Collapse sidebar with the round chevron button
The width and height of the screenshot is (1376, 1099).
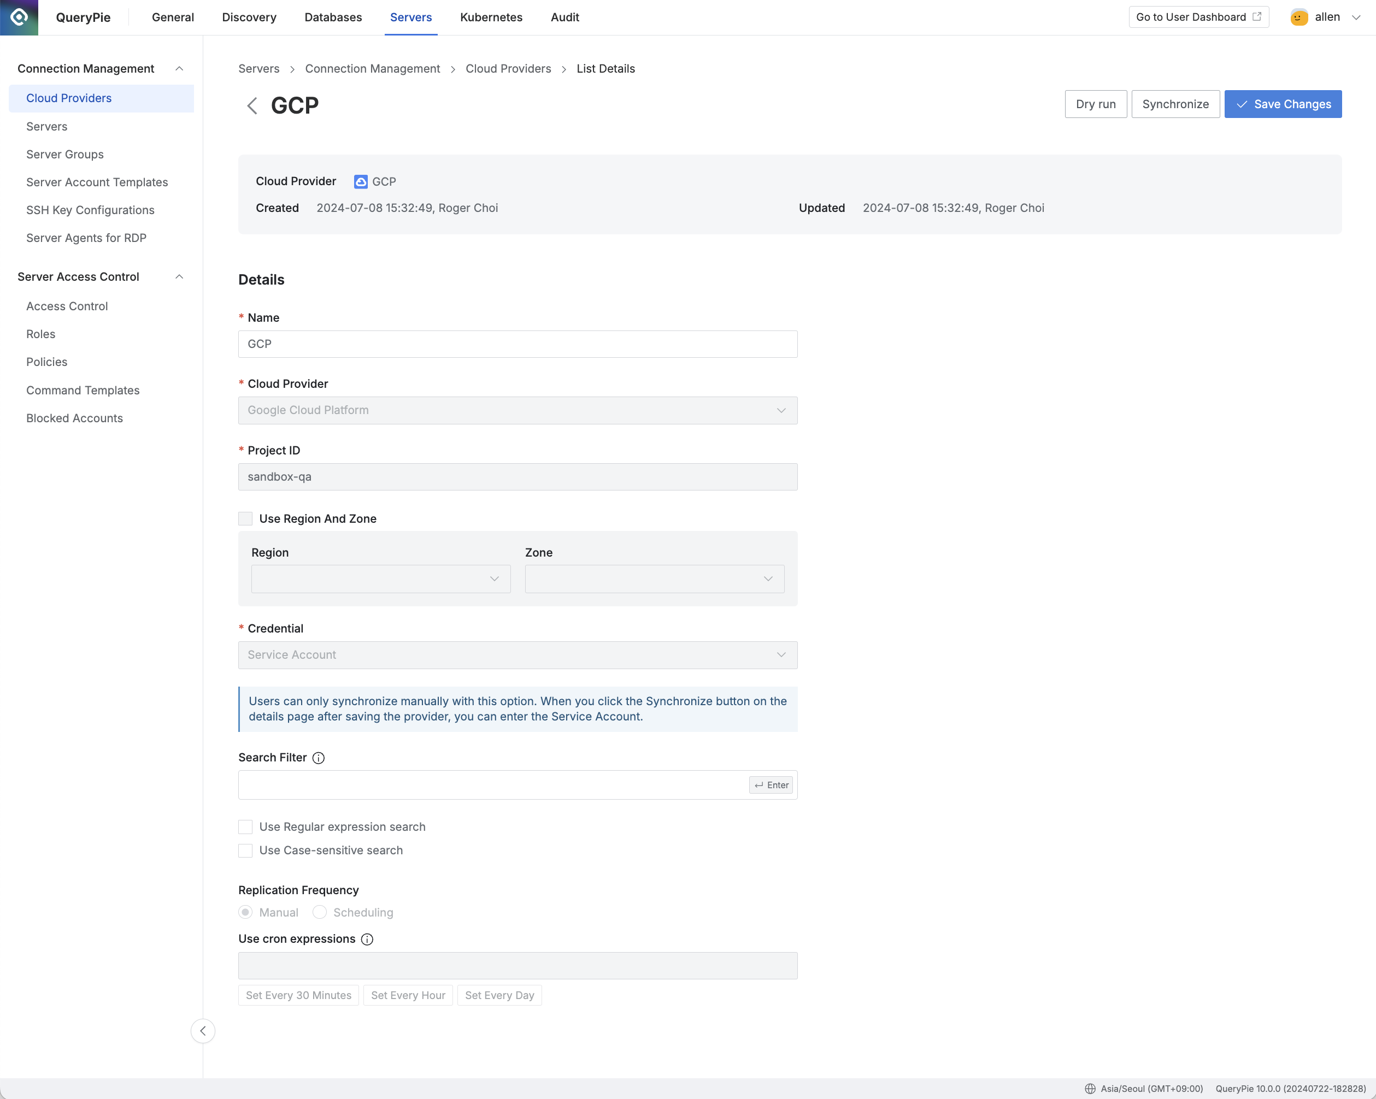click(x=203, y=1031)
